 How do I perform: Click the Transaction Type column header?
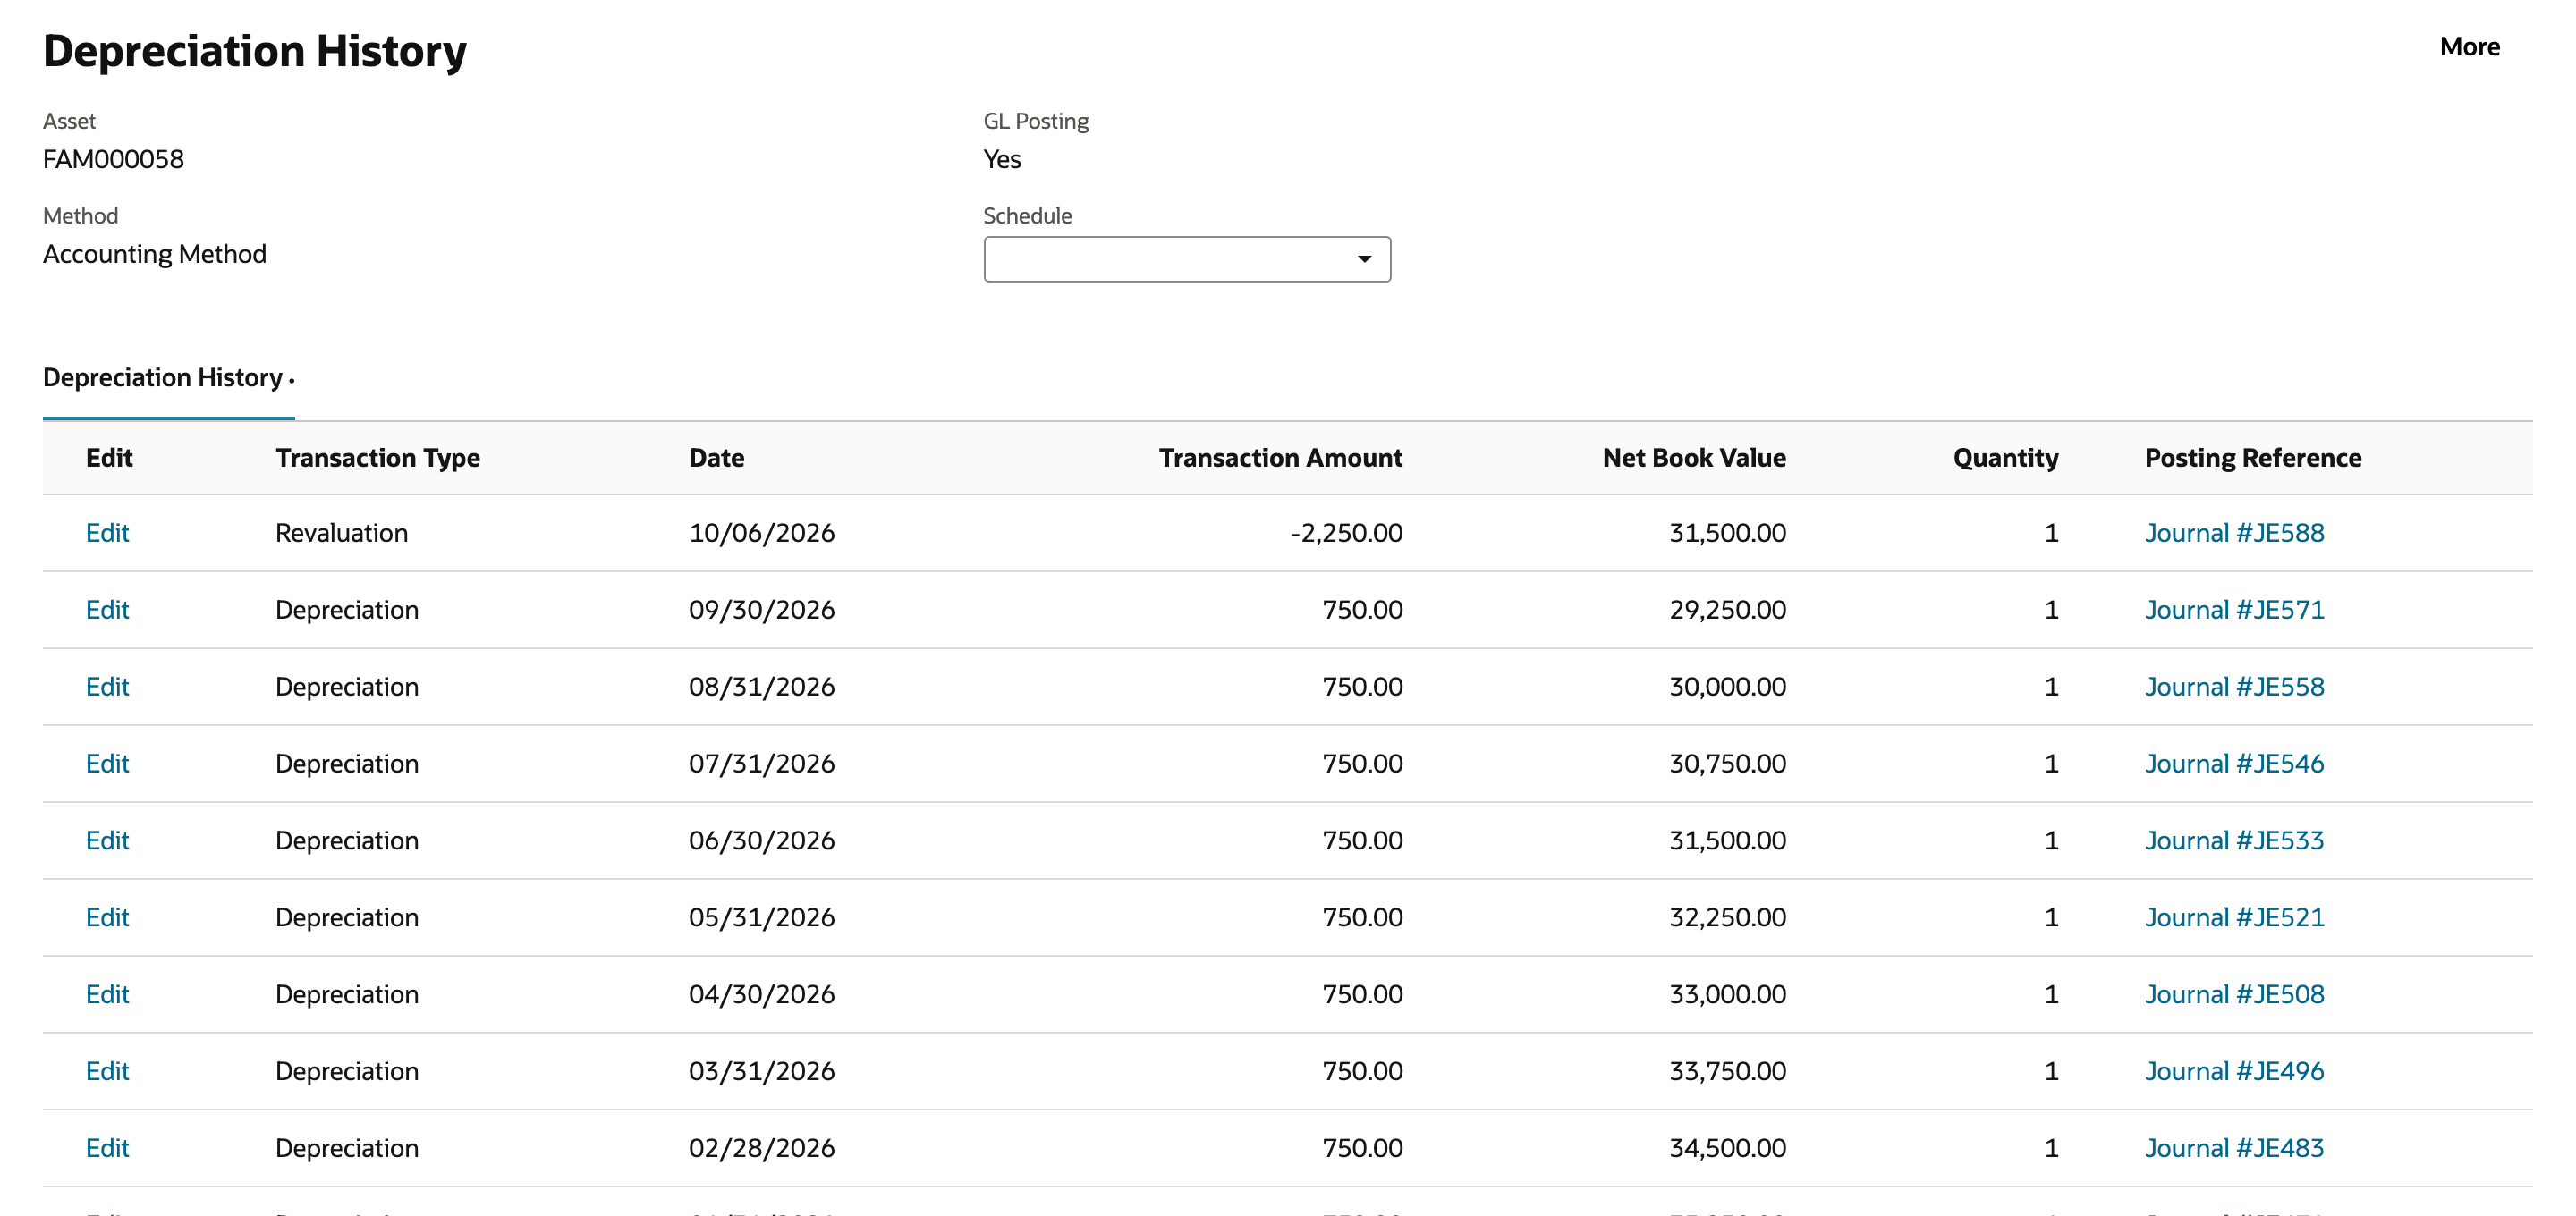[x=378, y=458]
